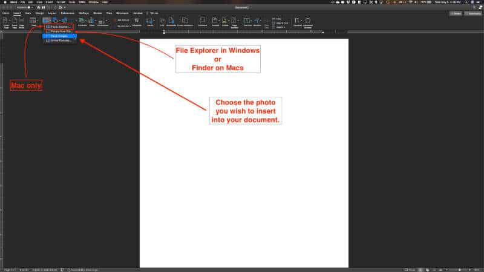
Task: Open the Media insert menu
Action: tap(150, 22)
